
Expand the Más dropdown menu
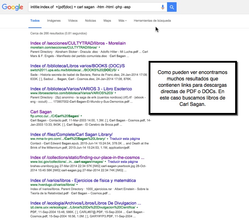coord(122,21)
